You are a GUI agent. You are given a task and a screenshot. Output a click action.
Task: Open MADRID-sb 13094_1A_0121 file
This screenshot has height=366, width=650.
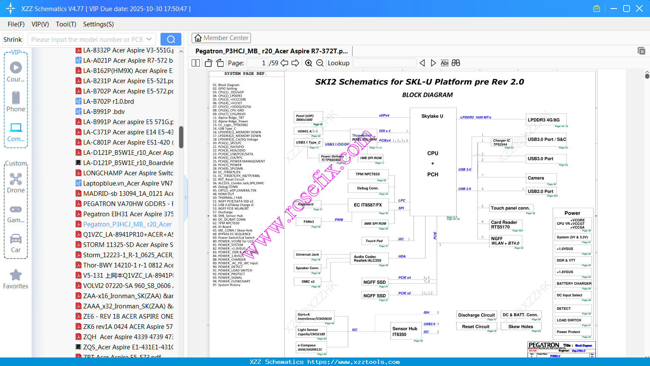(x=125, y=194)
